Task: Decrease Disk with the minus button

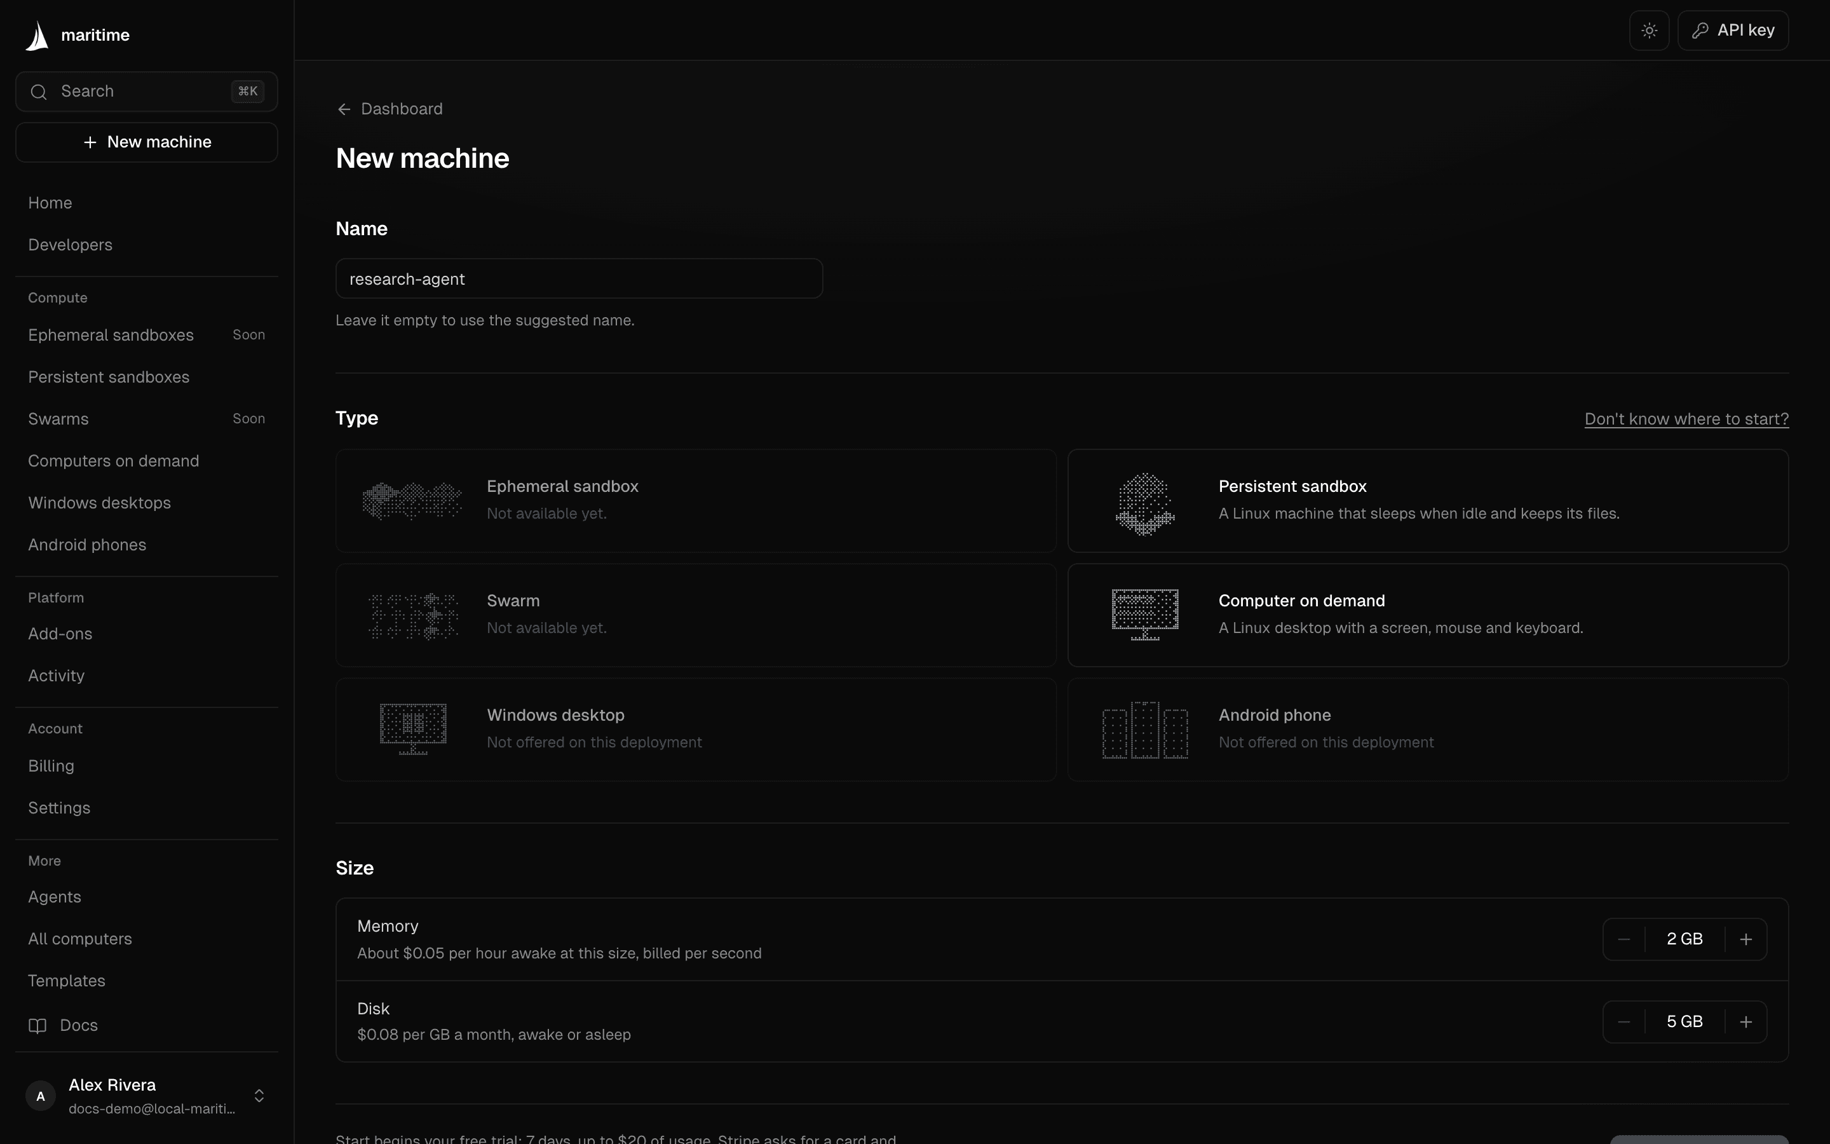Action: (1623, 1021)
